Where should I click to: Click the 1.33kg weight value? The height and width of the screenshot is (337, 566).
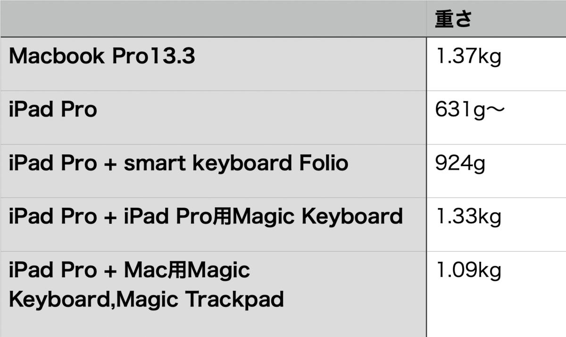pos(468,217)
